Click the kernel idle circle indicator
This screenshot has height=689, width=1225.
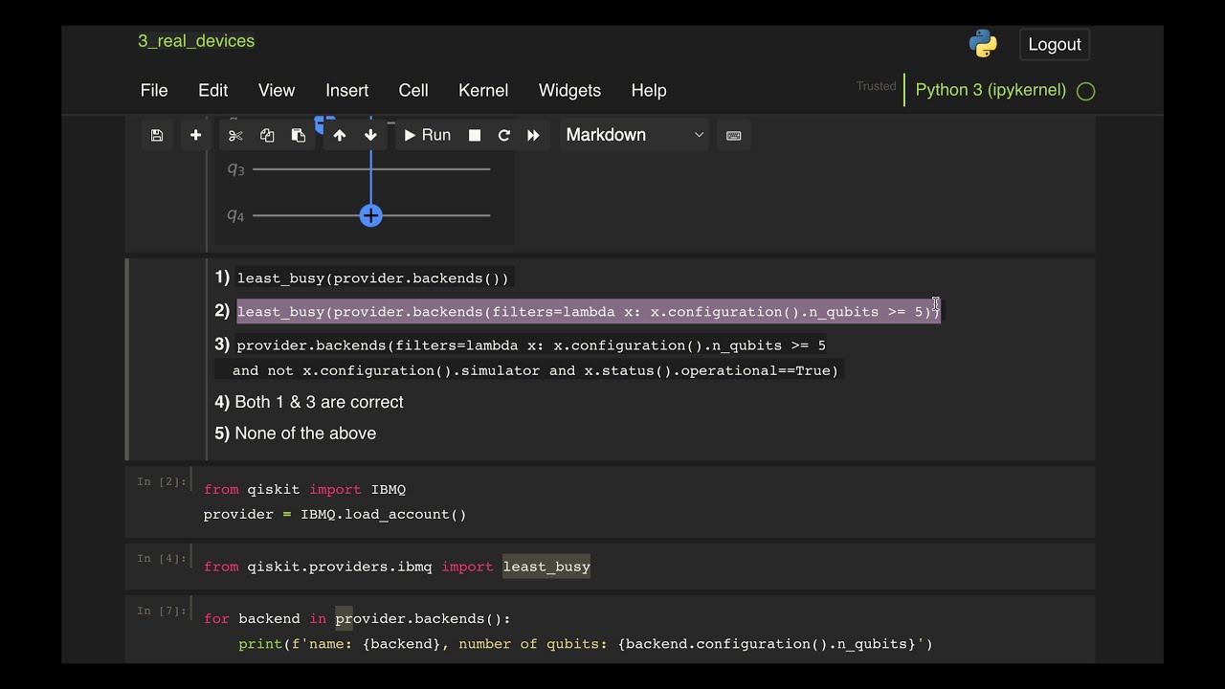(x=1085, y=91)
